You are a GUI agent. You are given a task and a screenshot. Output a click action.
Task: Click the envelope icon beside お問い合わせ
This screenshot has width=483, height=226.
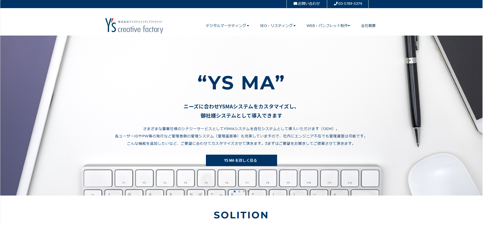pyautogui.click(x=295, y=4)
